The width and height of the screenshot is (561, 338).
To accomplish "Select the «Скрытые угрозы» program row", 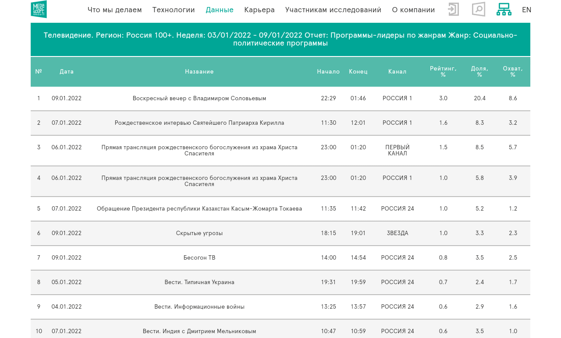I will pyautogui.click(x=199, y=233).
